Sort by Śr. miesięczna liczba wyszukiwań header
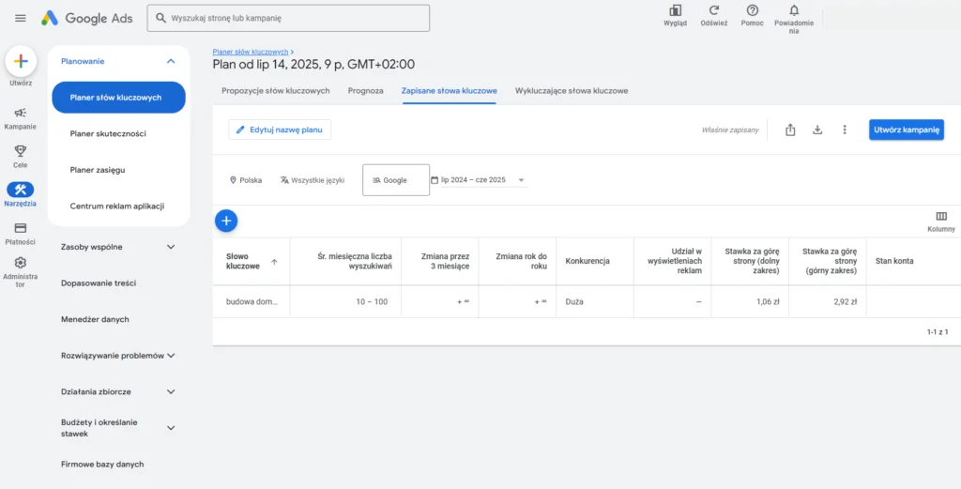The height and width of the screenshot is (489, 961). (356, 261)
